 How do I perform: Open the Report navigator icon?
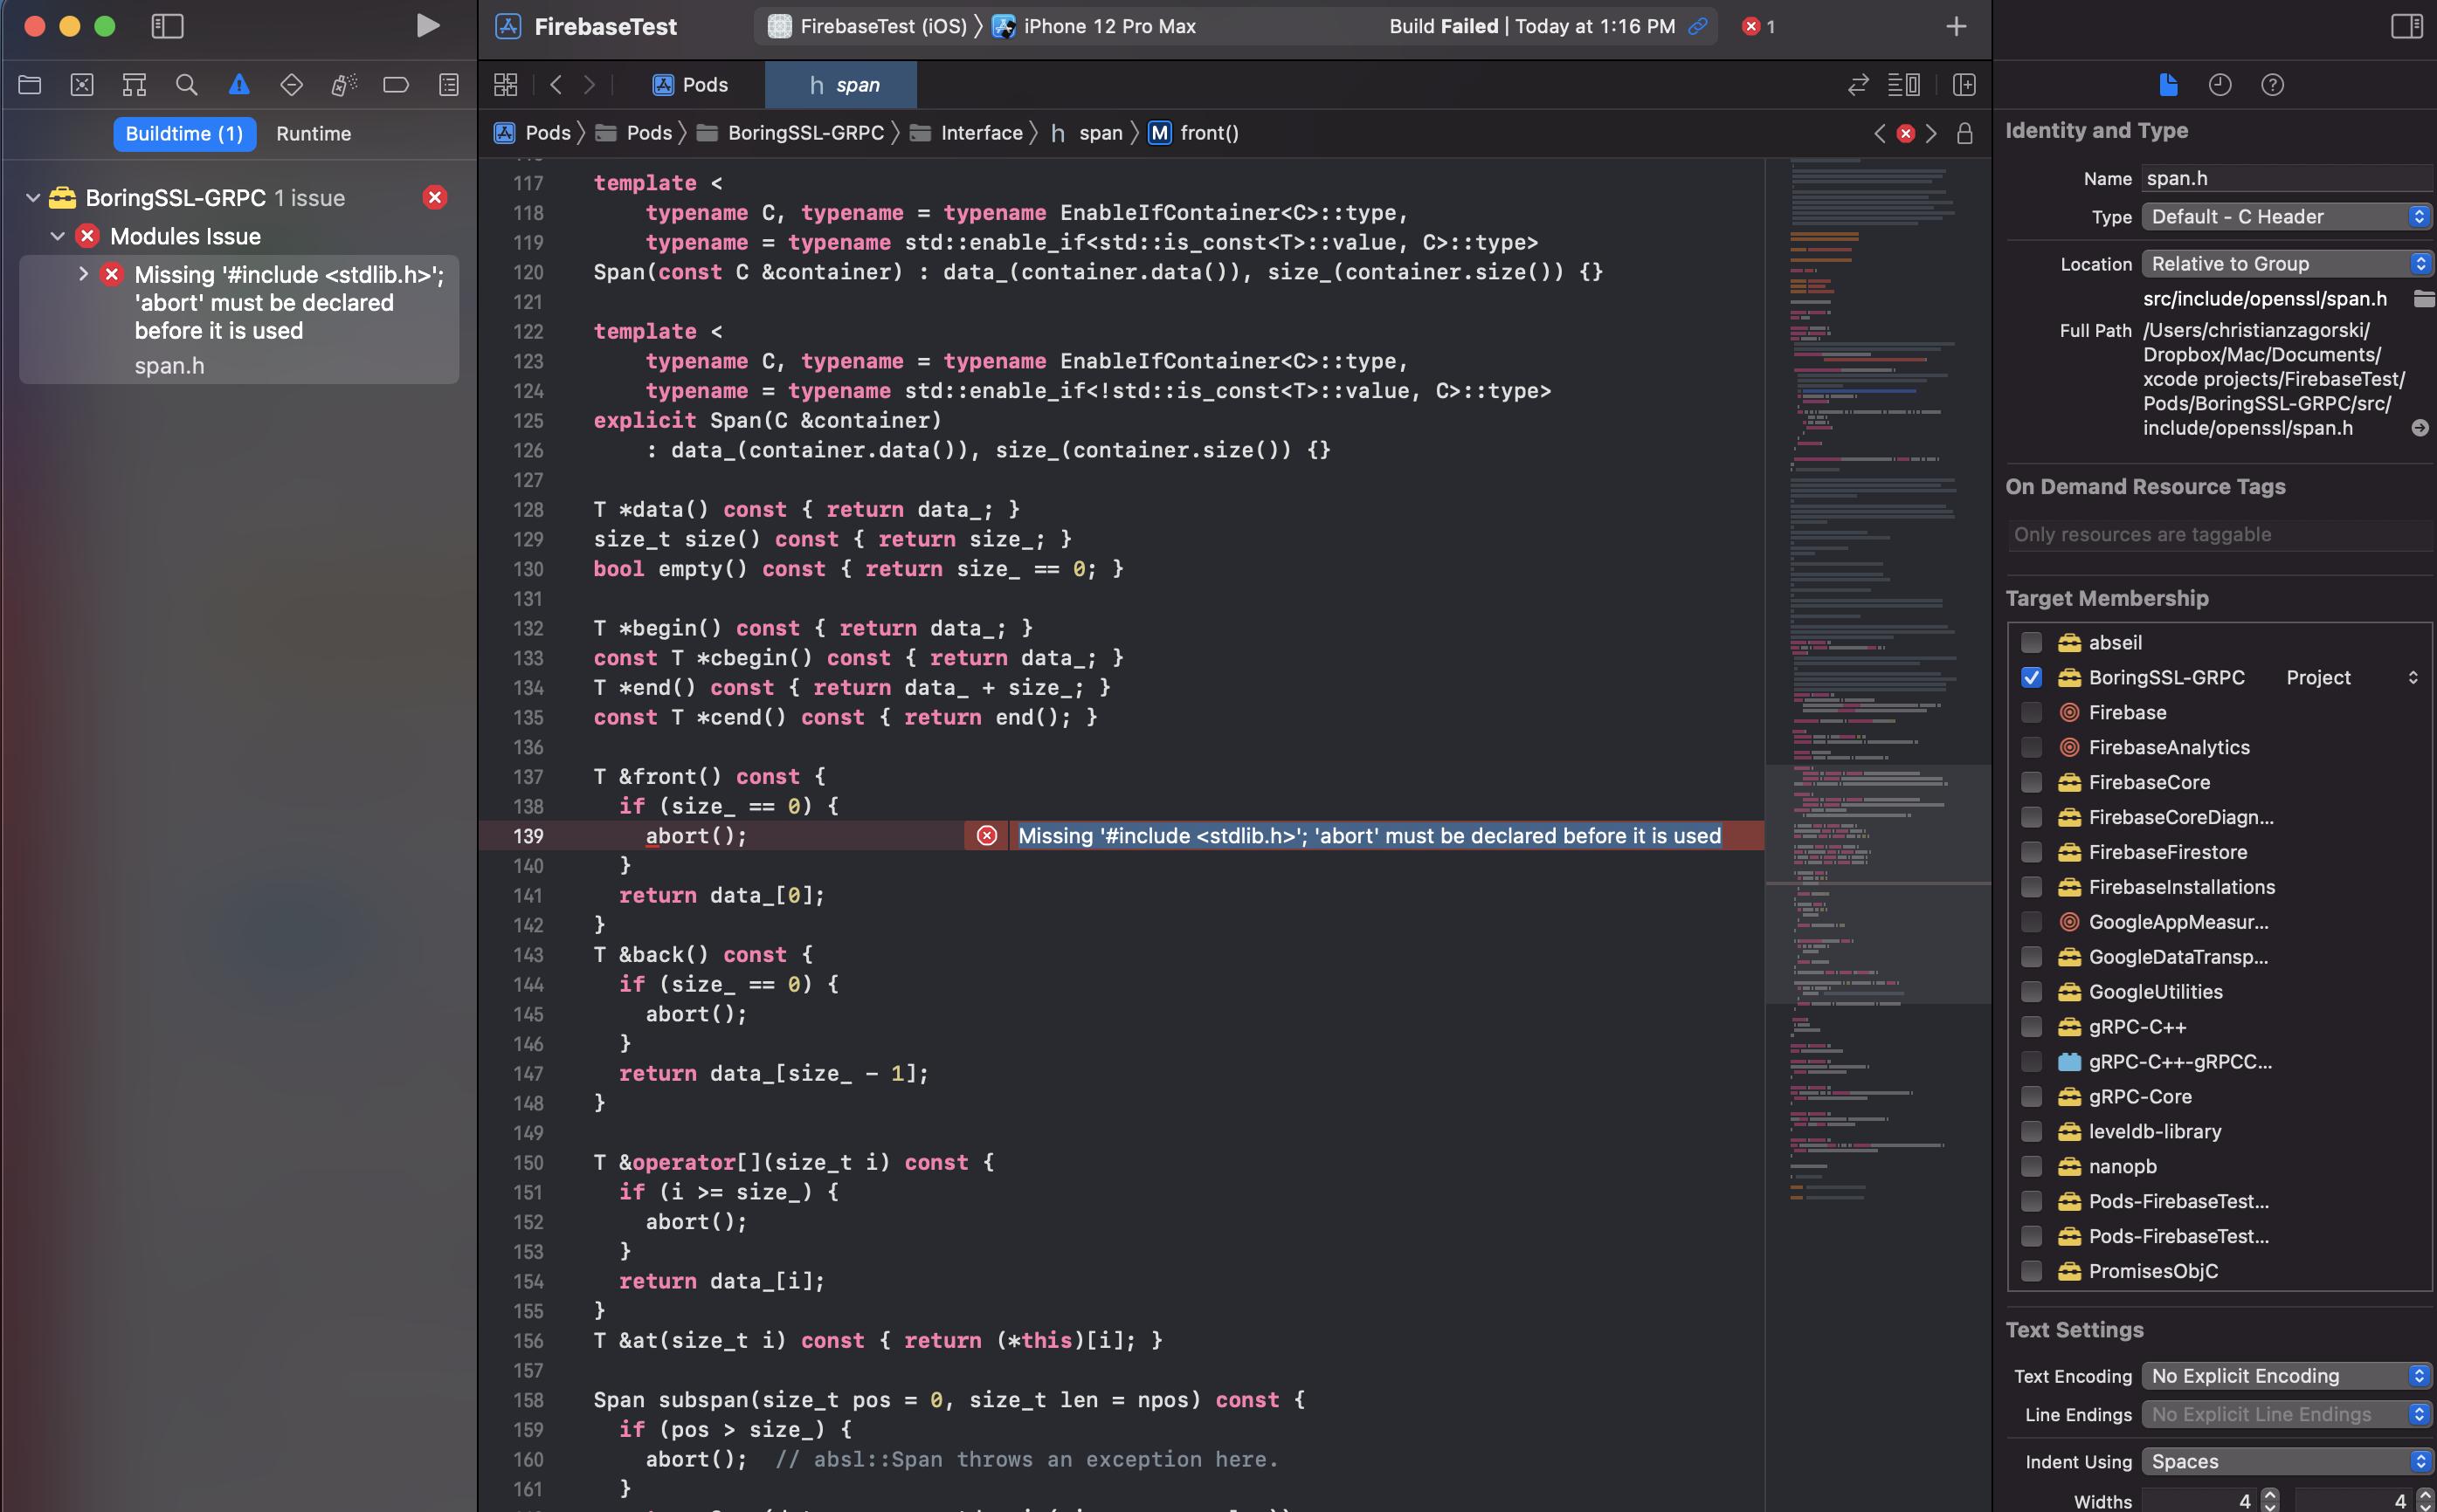449,85
